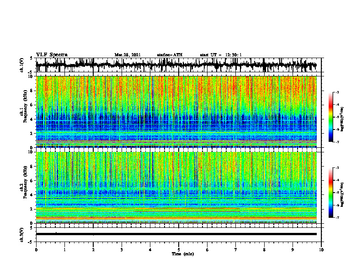
Task: Click "-4" on the ch.2 color scale
Action: pyautogui.click(x=337, y=180)
